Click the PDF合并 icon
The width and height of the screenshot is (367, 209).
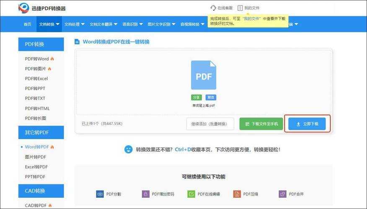click(x=282, y=194)
